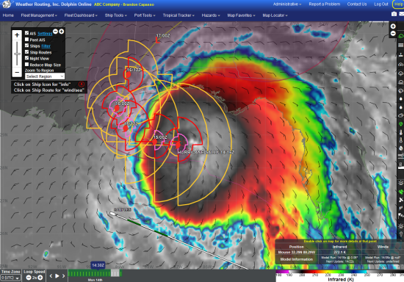Click the map zoom-out minus icon at top right
Screen dimensions: 404x282
[393, 34]
